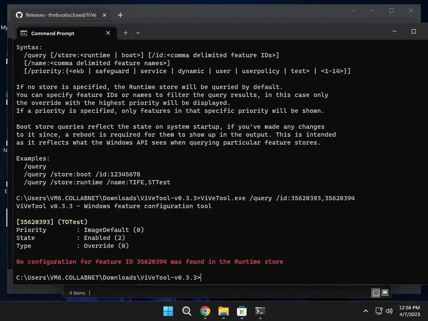
Task: Open File Explorer from taskbar
Action: click(223, 311)
